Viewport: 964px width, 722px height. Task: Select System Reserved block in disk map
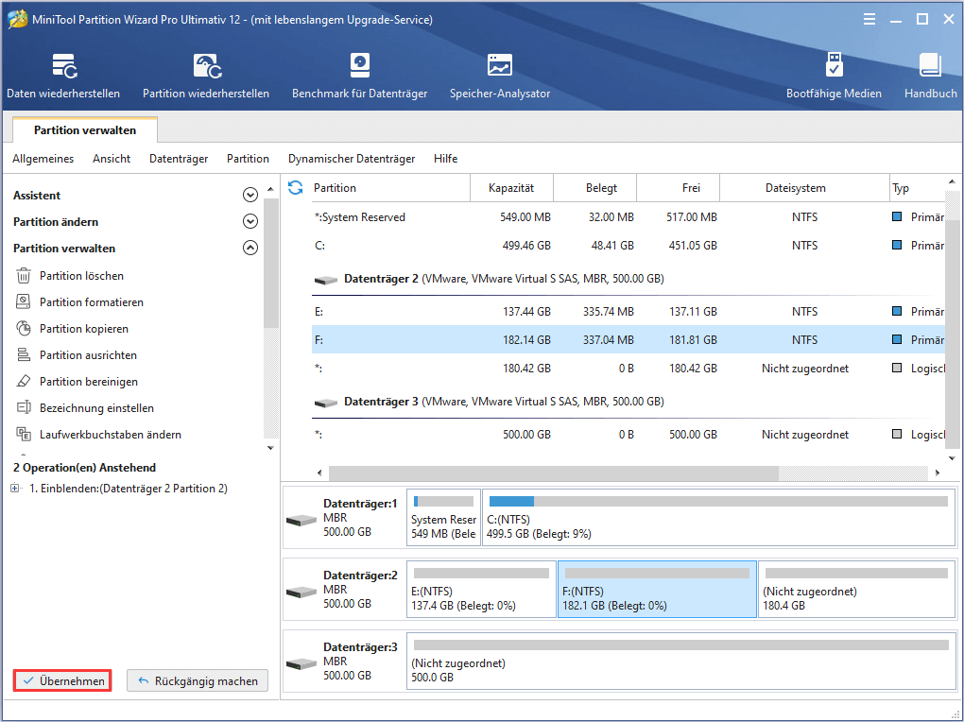tap(443, 518)
